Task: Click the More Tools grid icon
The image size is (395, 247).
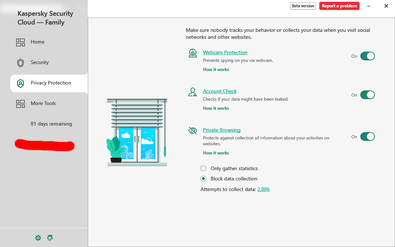Action: (x=20, y=104)
